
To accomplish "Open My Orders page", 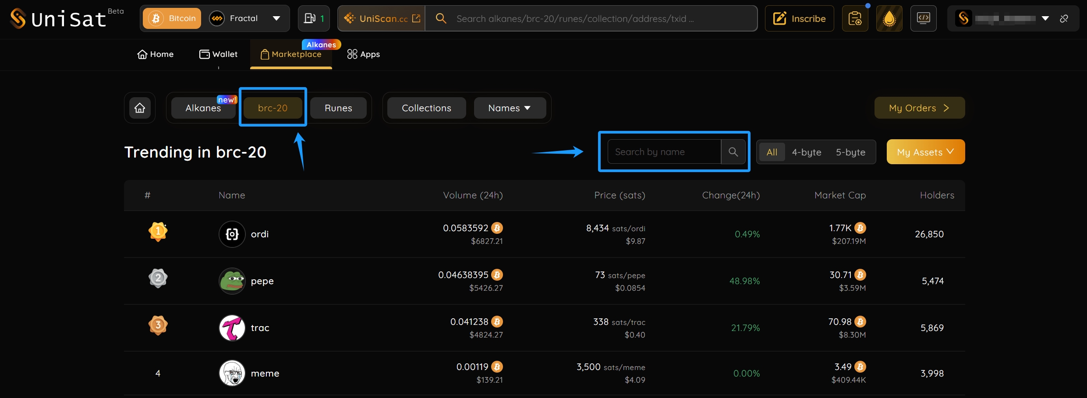I will (x=919, y=108).
